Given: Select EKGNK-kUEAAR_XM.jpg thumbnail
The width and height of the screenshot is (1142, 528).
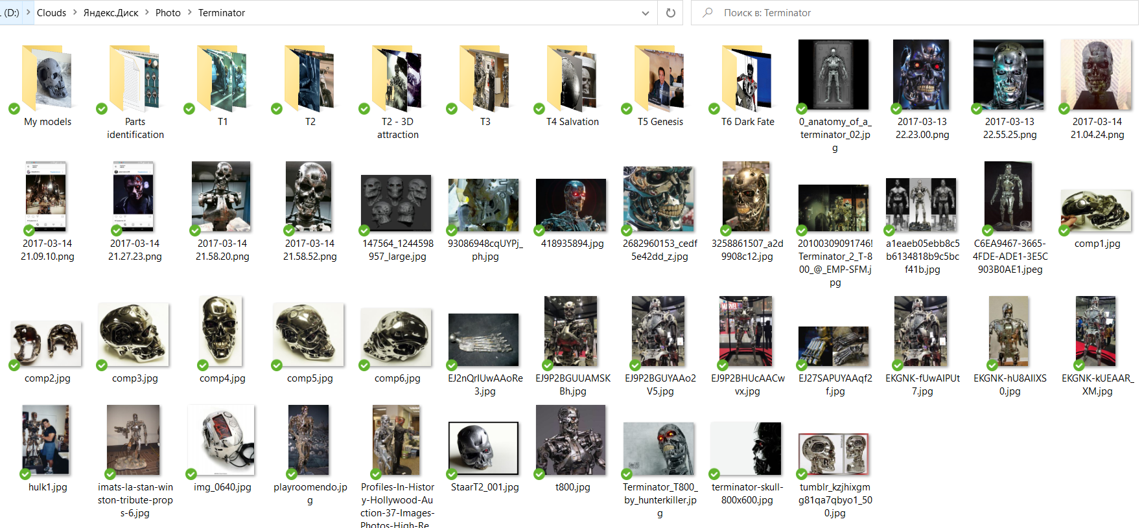Looking at the screenshot, I should (1096, 331).
